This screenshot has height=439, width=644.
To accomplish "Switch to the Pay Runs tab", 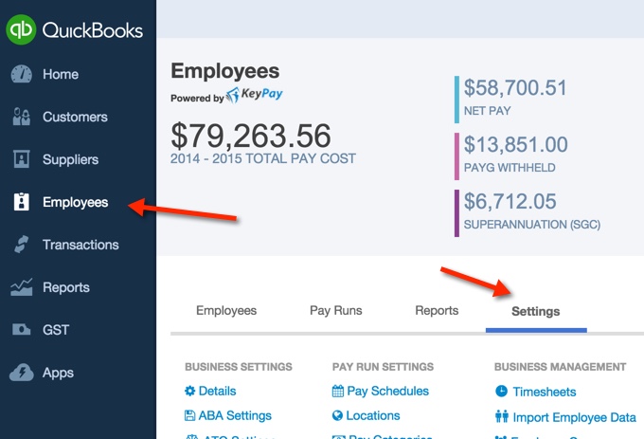I will (336, 310).
